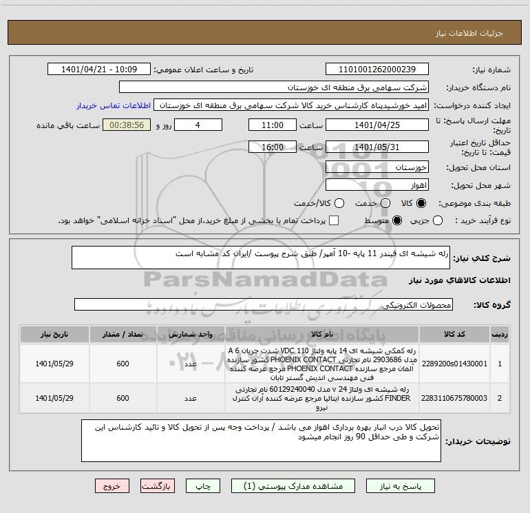
Task: Click the شرح کلی نیاز label
Action: 482,258
